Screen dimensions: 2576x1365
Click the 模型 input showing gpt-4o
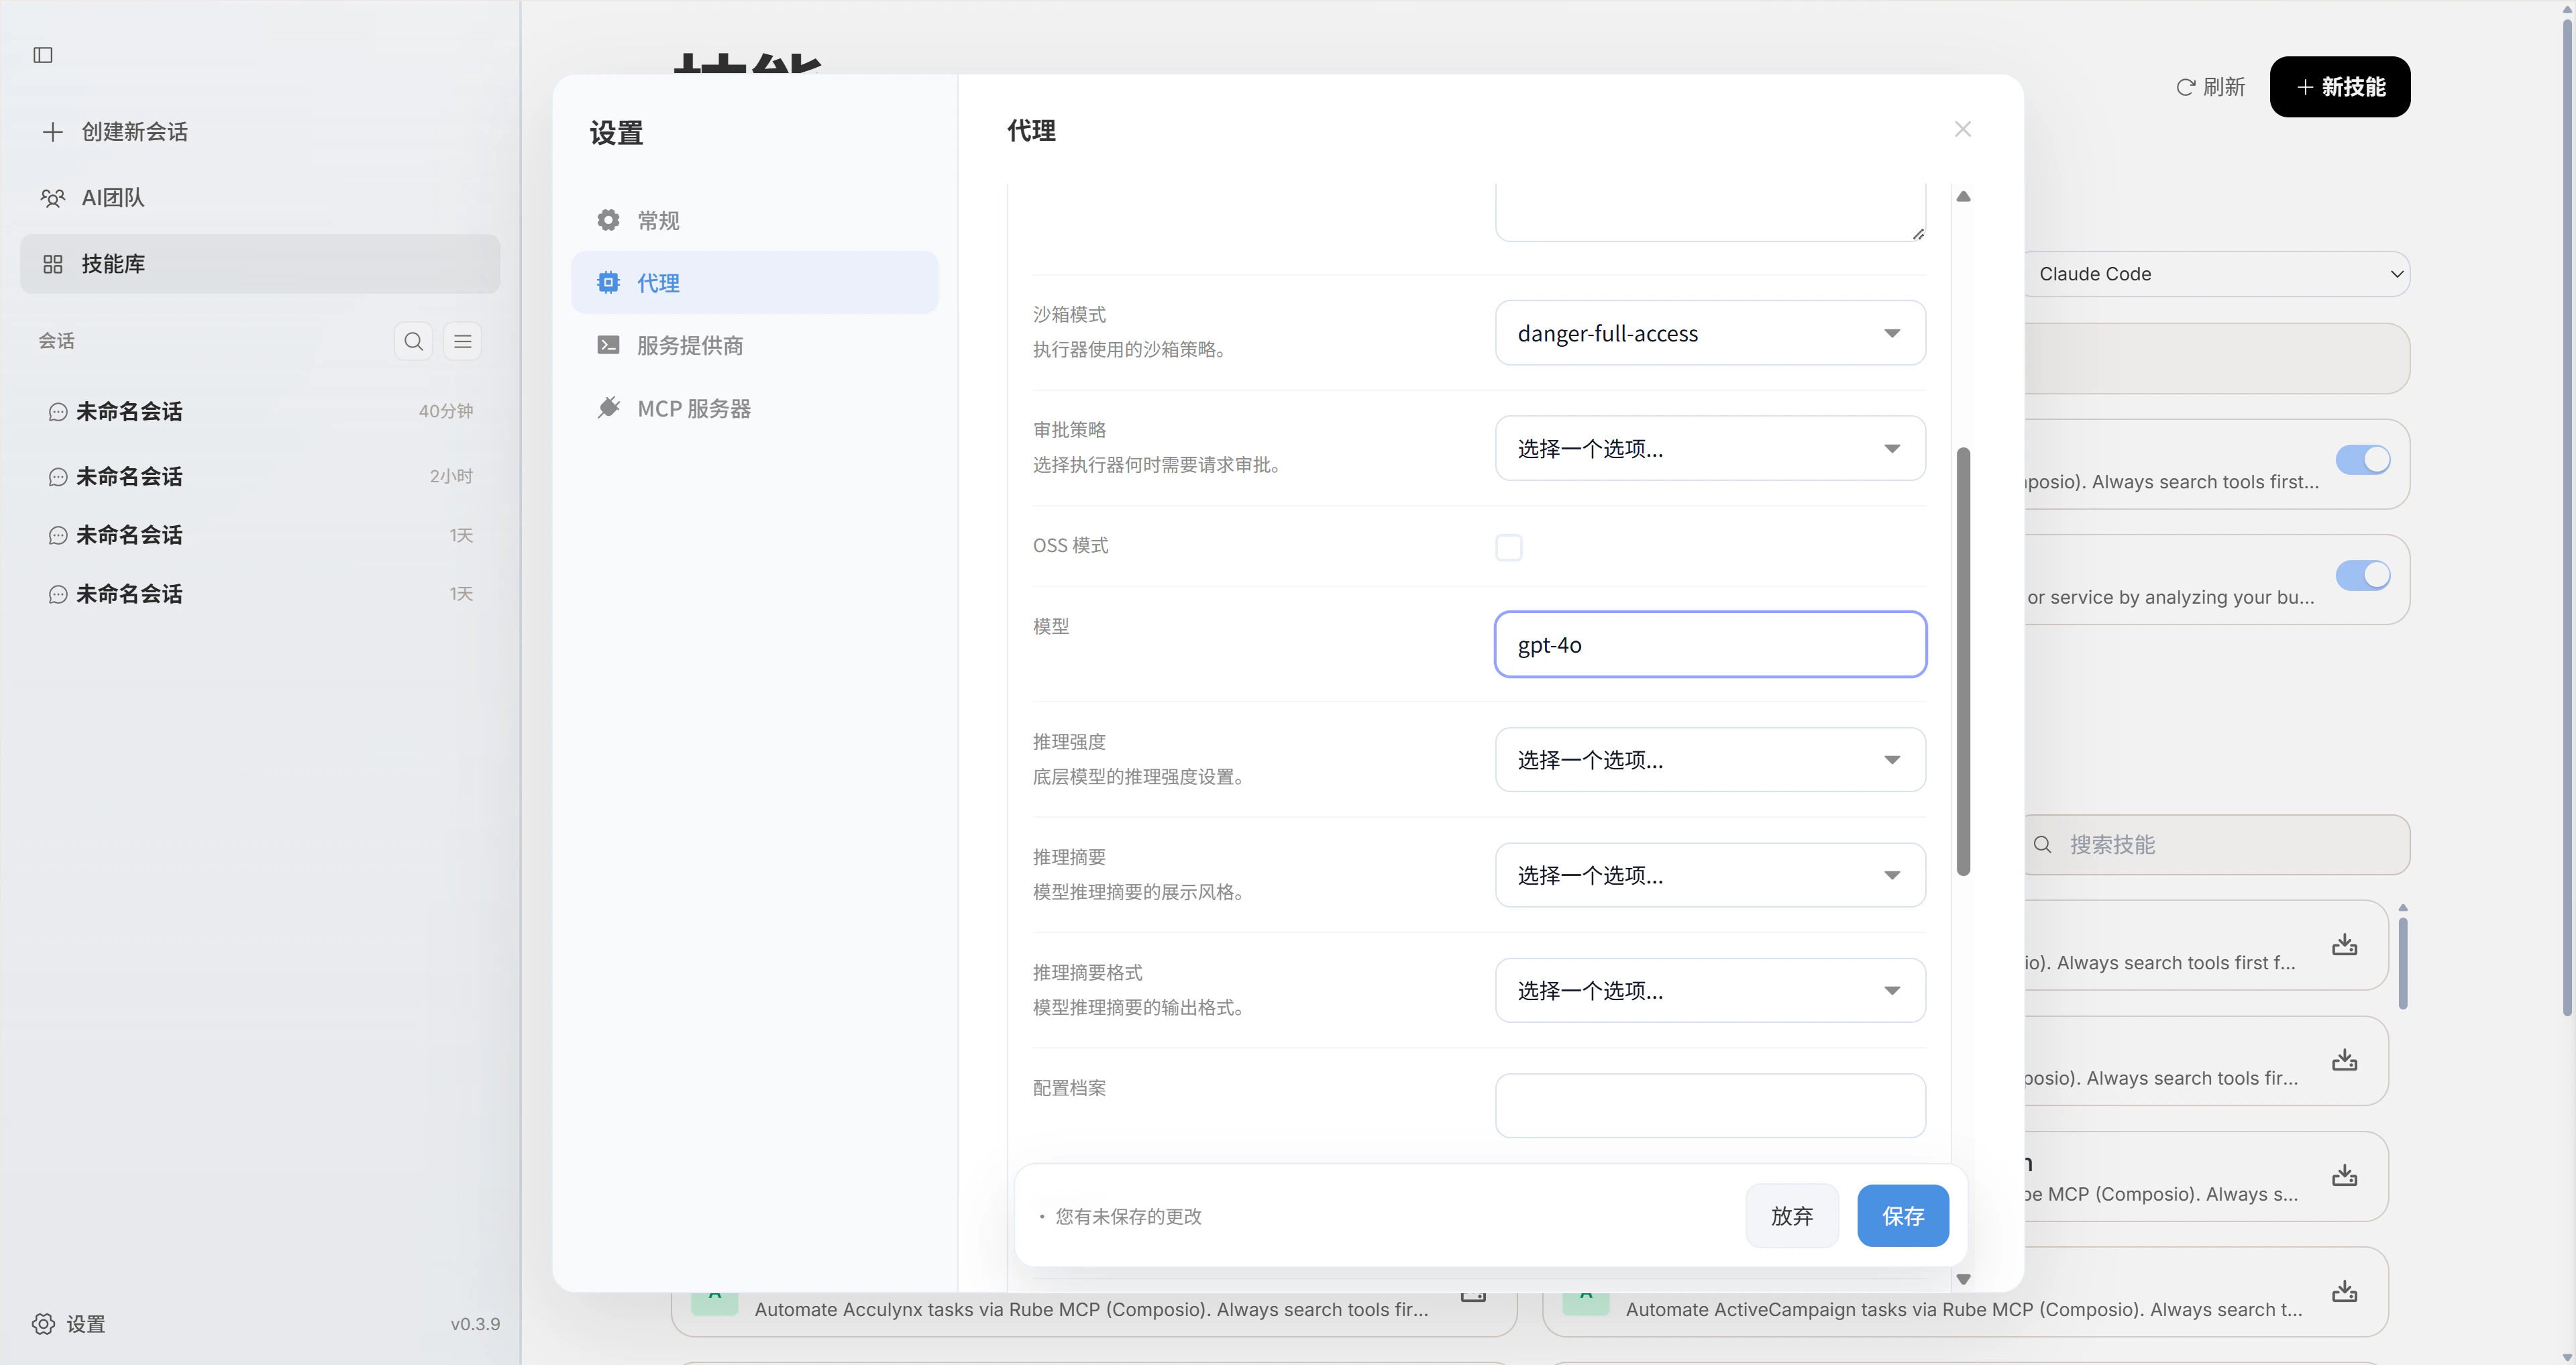(1709, 644)
